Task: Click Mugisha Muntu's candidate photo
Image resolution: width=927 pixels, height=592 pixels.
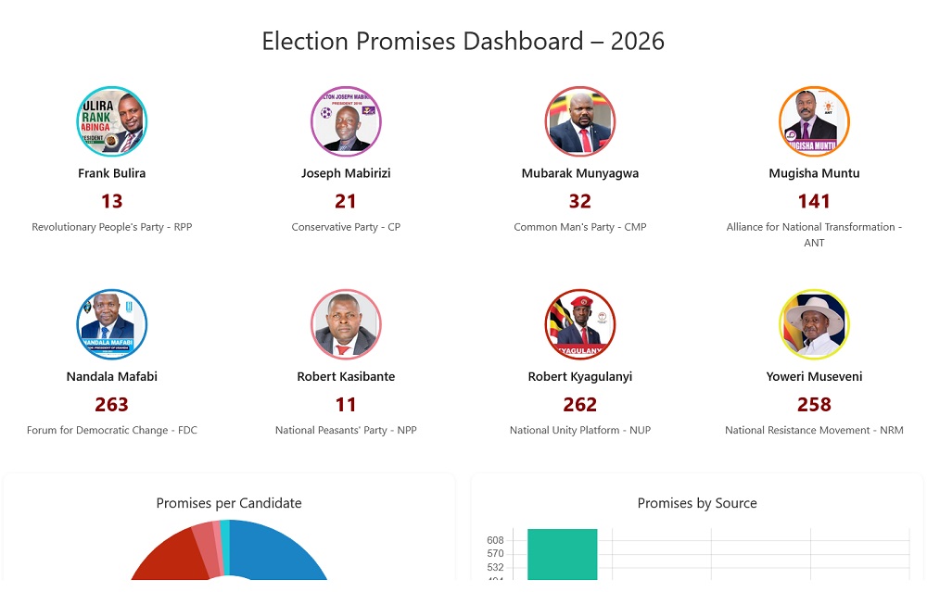Action: point(814,121)
